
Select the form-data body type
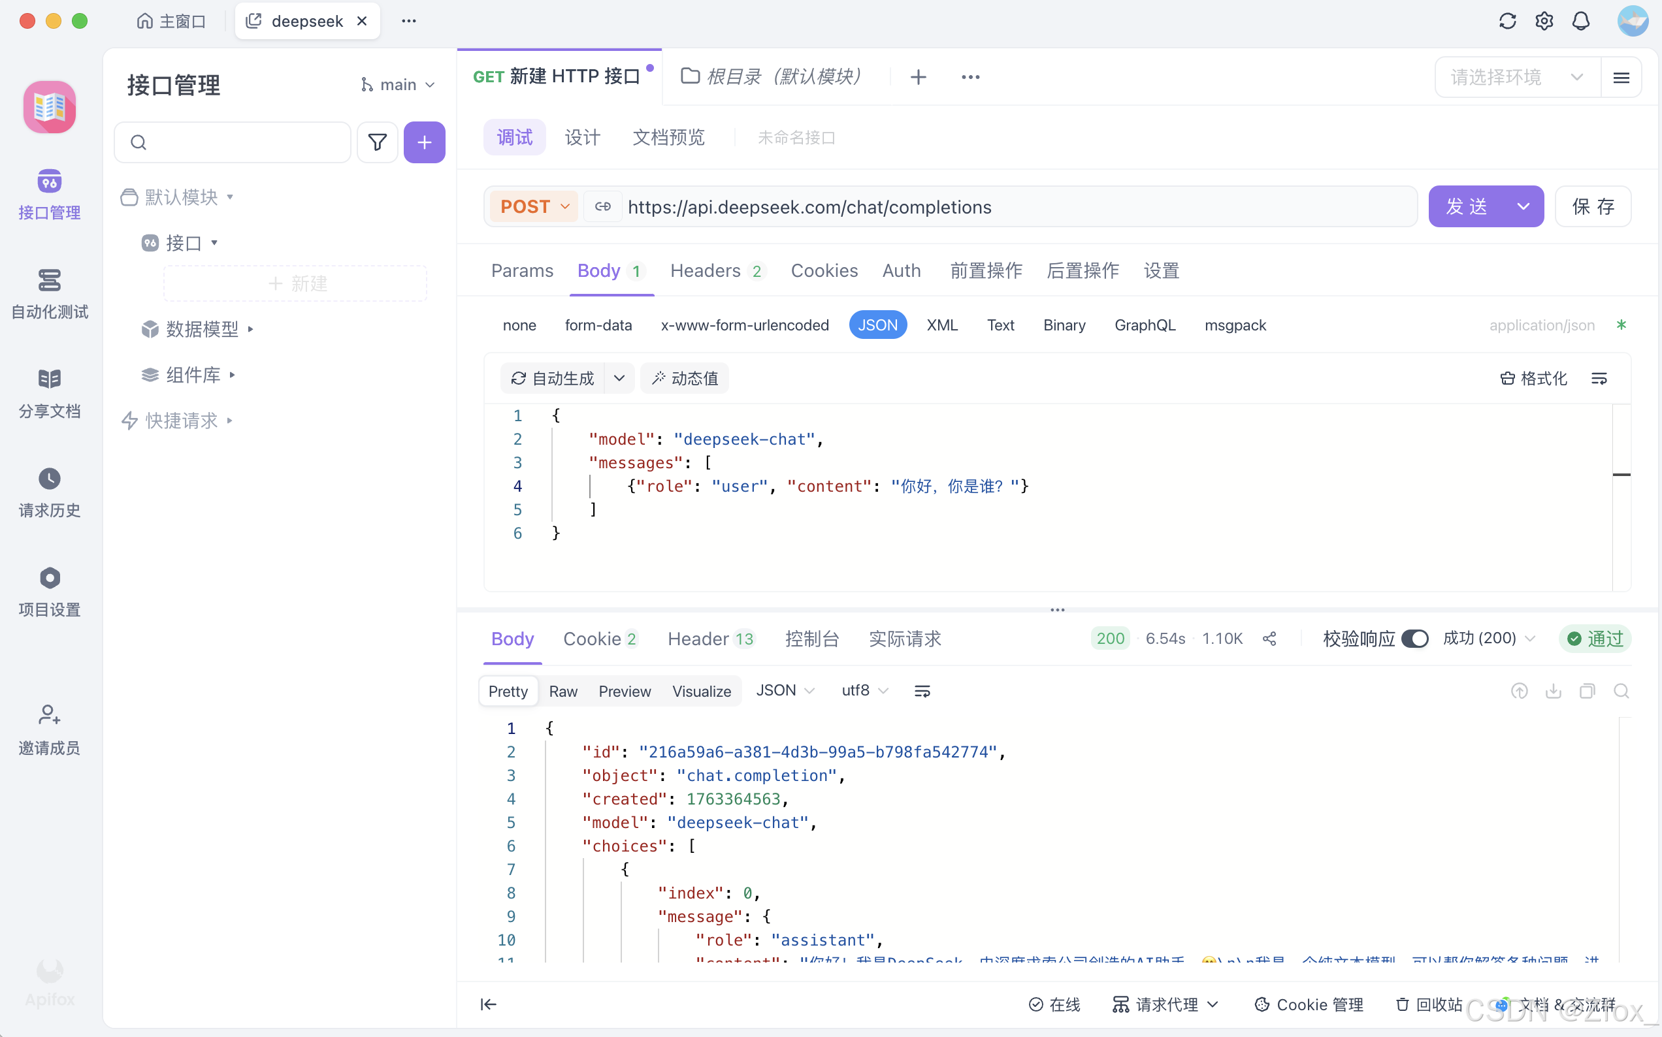[x=598, y=325]
